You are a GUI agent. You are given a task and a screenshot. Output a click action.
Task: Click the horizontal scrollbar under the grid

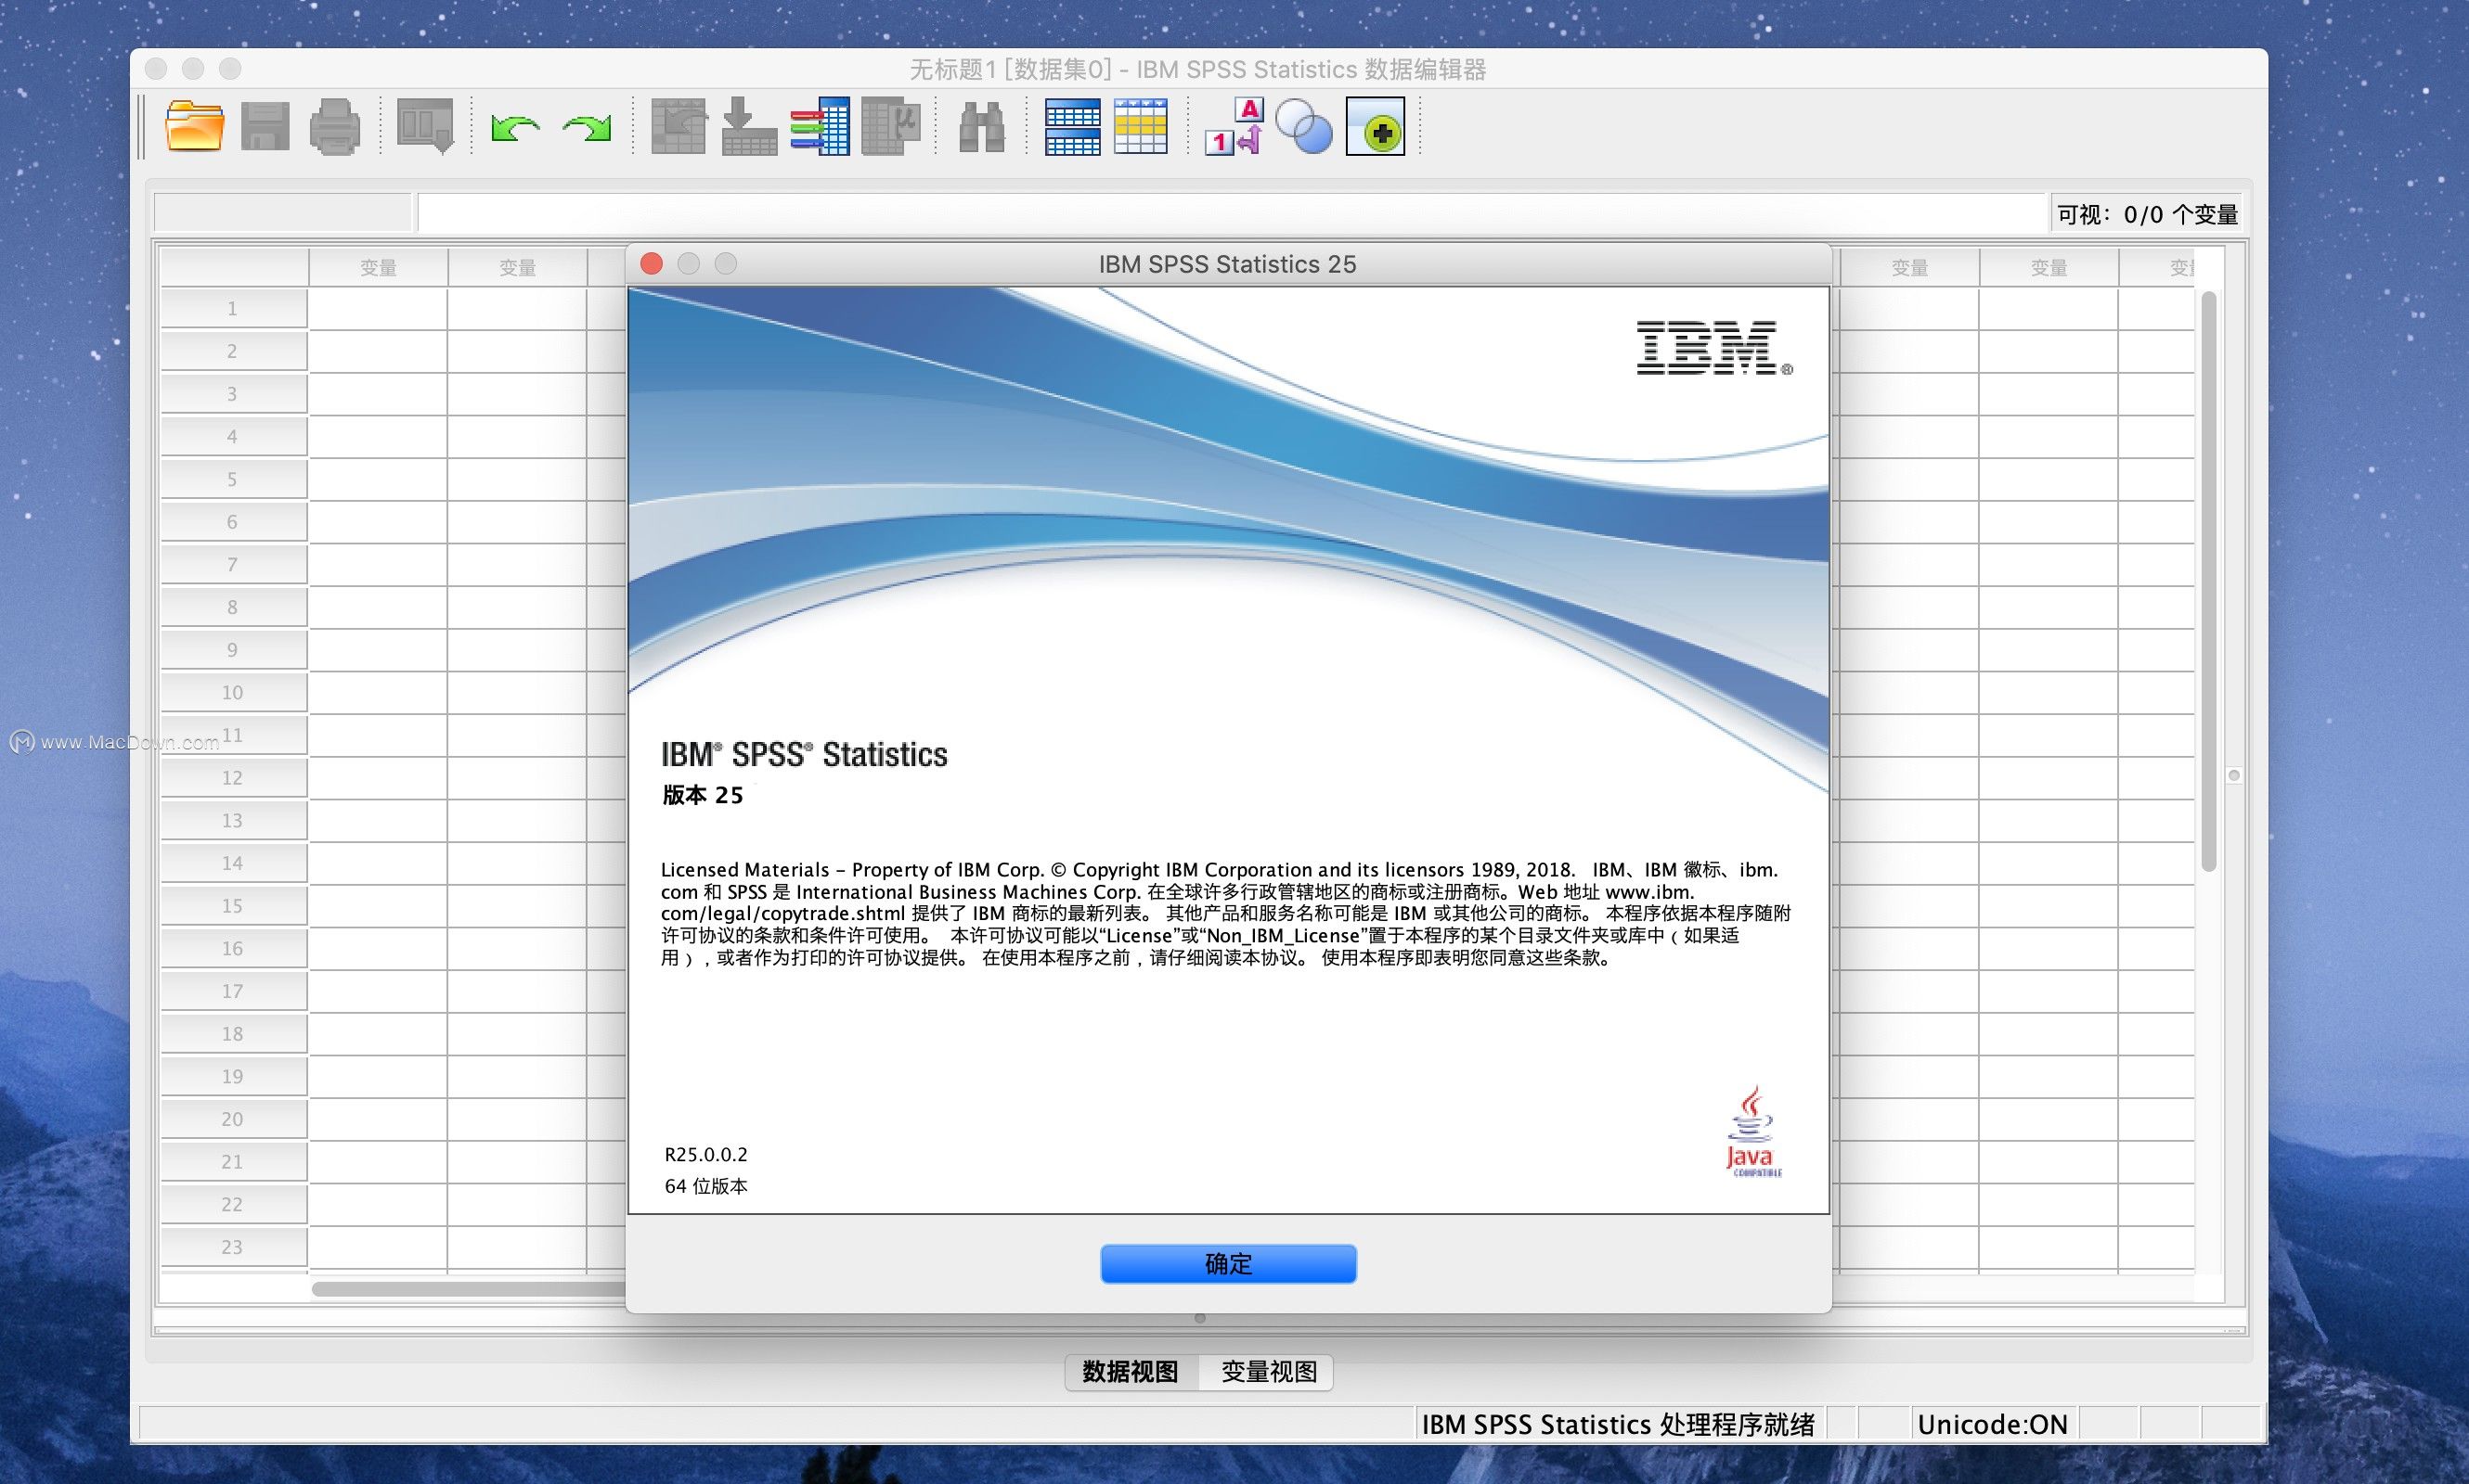coord(469,1289)
